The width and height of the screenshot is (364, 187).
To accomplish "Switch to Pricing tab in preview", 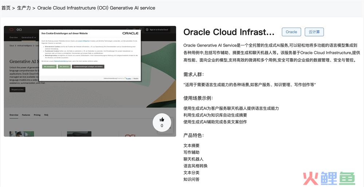I will [x=37, y=115].
